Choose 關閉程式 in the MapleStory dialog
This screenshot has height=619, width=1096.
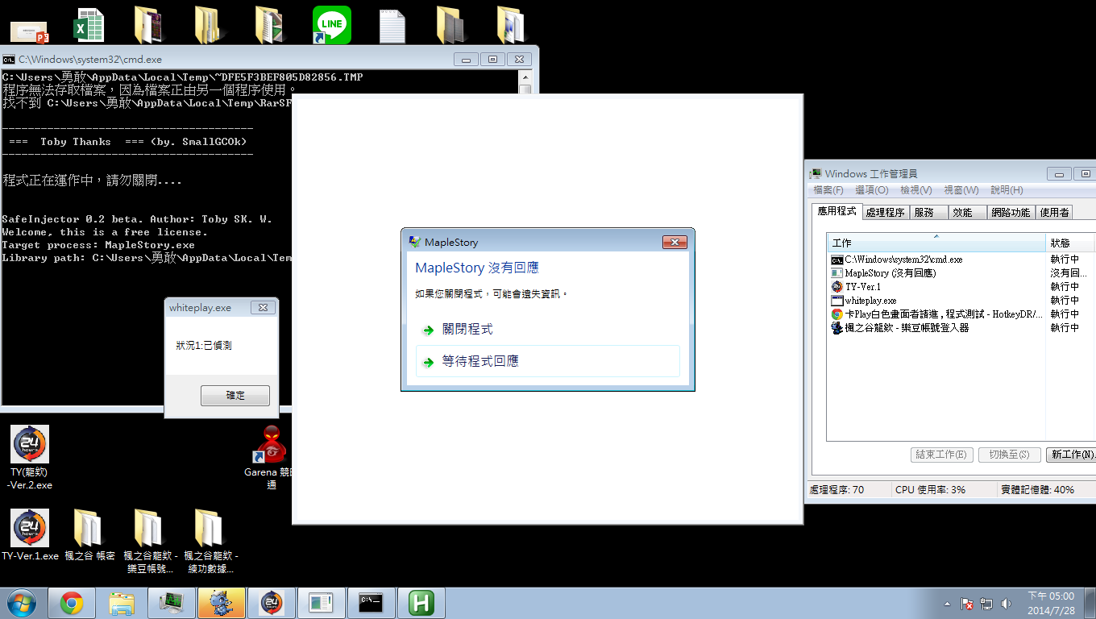click(548, 330)
